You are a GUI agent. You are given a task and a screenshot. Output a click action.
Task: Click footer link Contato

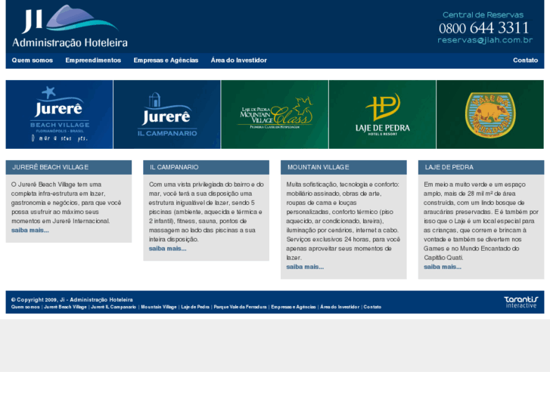[x=372, y=307]
